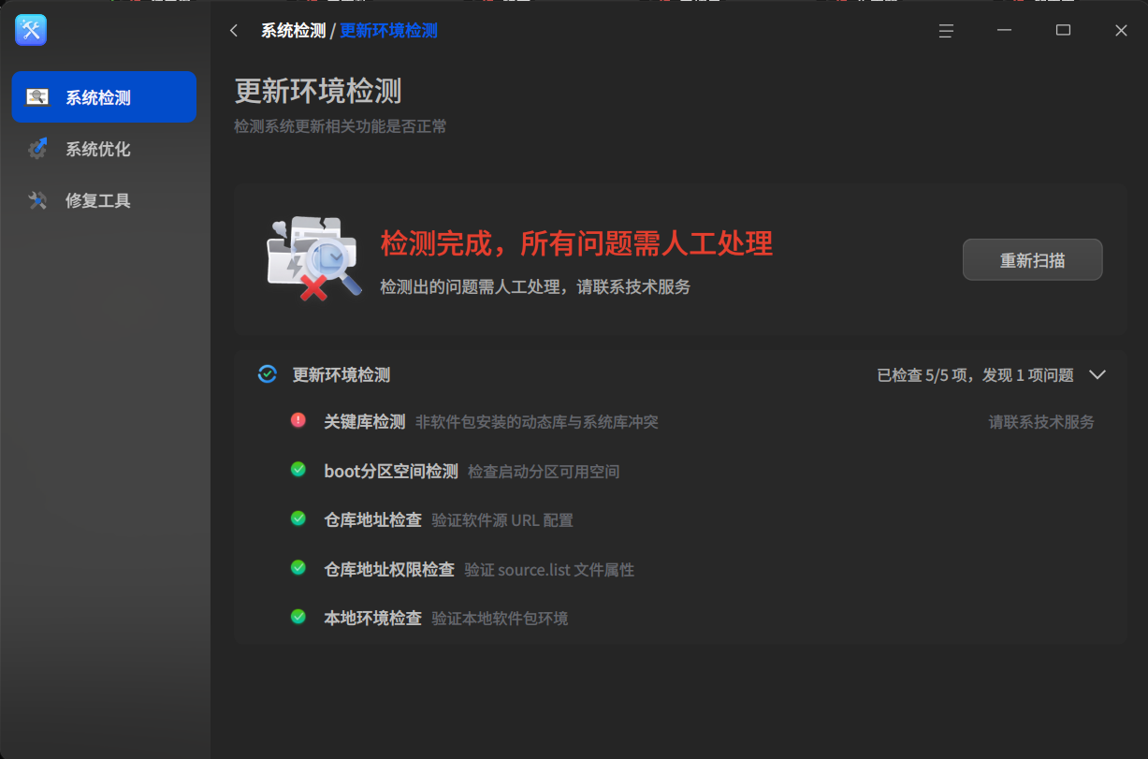Click 非软件包安装的动态库与系统库冲突 description
The image size is (1148, 759).
pos(537,422)
